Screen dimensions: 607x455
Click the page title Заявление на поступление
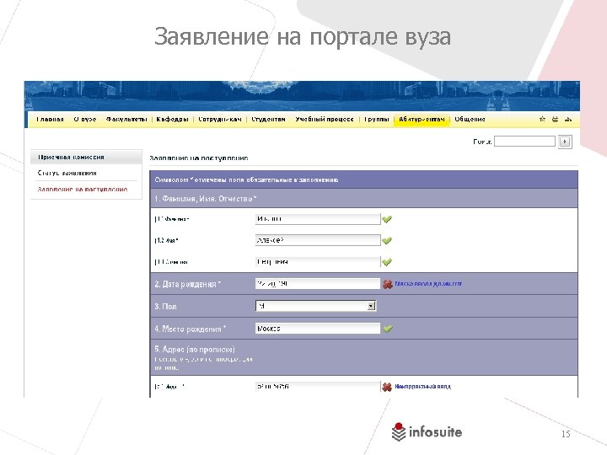[x=199, y=158]
